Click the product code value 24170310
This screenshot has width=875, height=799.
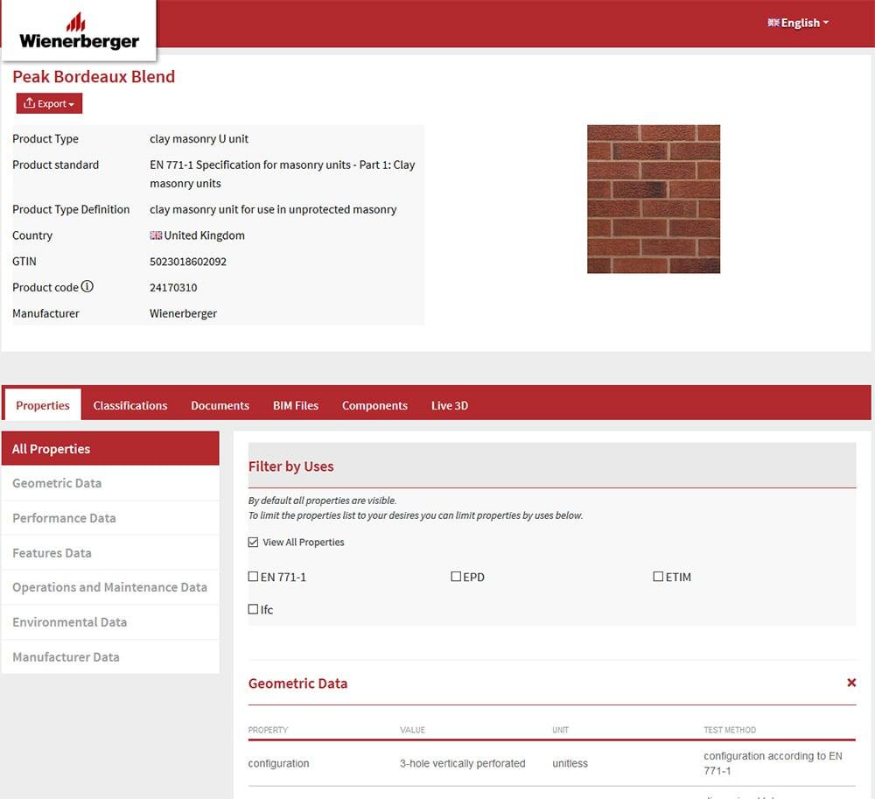pyautogui.click(x=173, y=288)
